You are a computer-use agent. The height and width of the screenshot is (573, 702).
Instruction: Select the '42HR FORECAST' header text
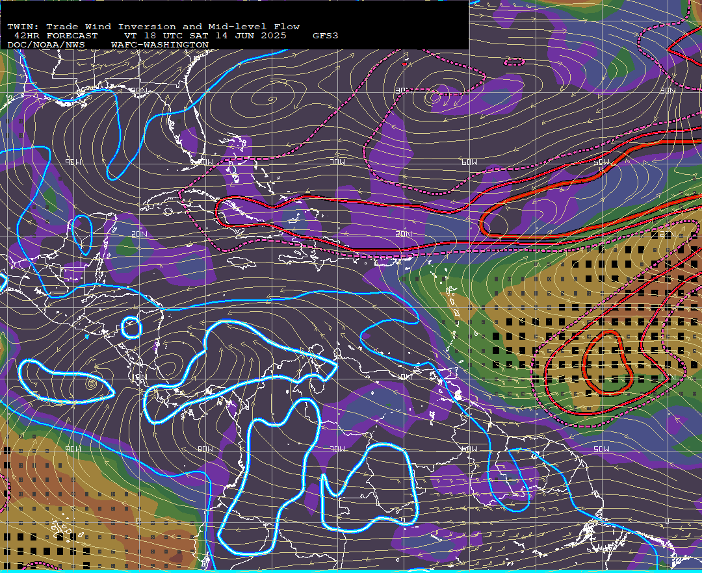coord(55,36)
